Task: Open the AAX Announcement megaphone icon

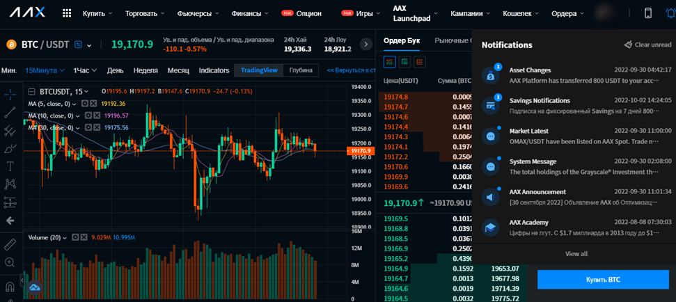Action: 491,197
